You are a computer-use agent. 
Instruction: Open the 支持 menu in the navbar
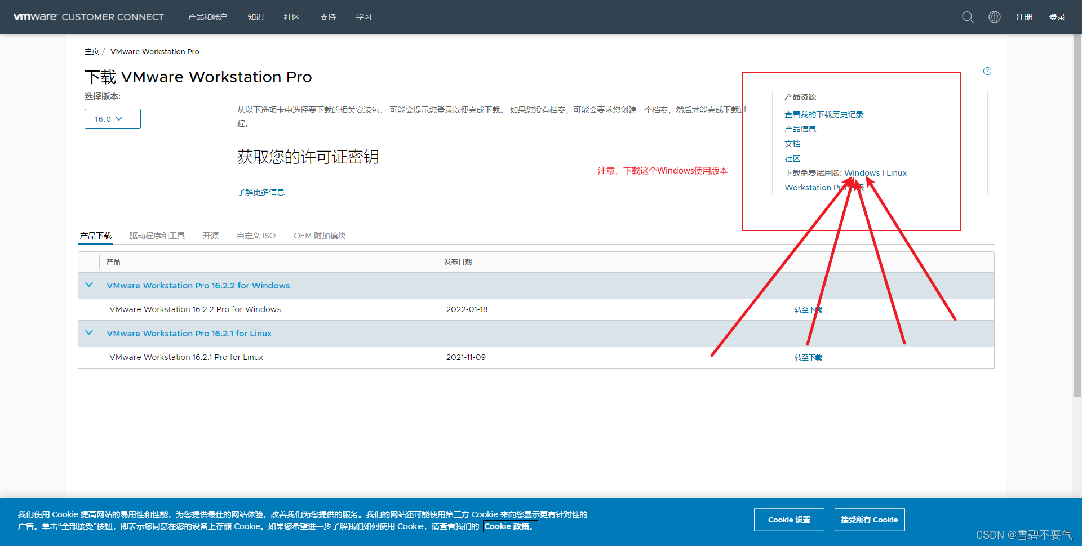[328, 17]
